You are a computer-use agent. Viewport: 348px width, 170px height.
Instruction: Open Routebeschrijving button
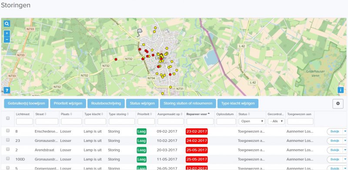[x=106, y=103]
